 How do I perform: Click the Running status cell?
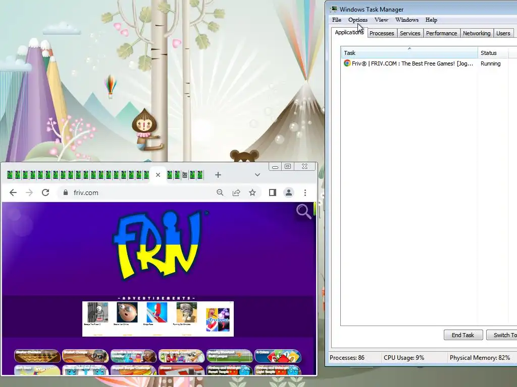tap(490, 63)
